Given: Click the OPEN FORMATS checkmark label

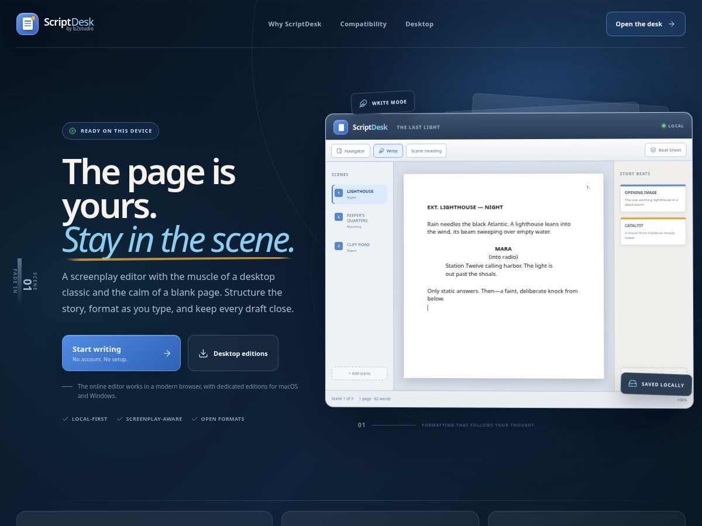Looking at the screenshot, I should click(218, 419).
